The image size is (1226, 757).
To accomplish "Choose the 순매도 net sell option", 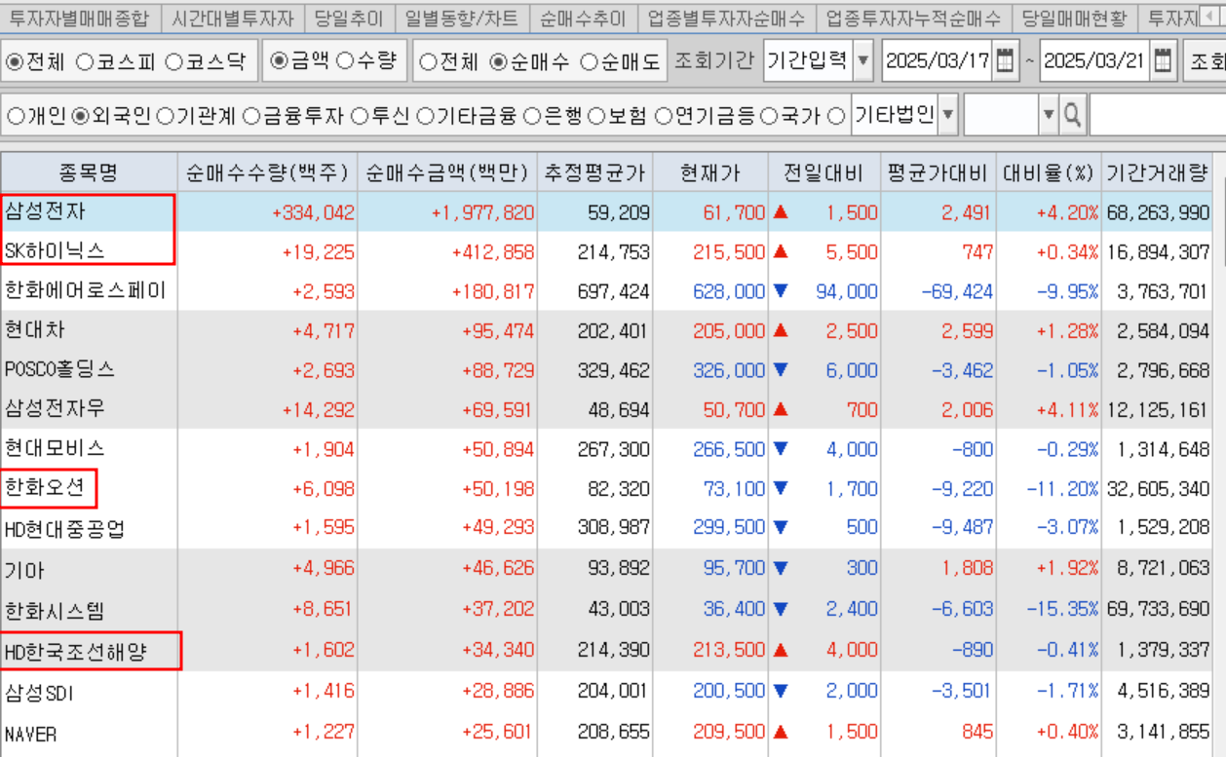I will tap(589, 62).
